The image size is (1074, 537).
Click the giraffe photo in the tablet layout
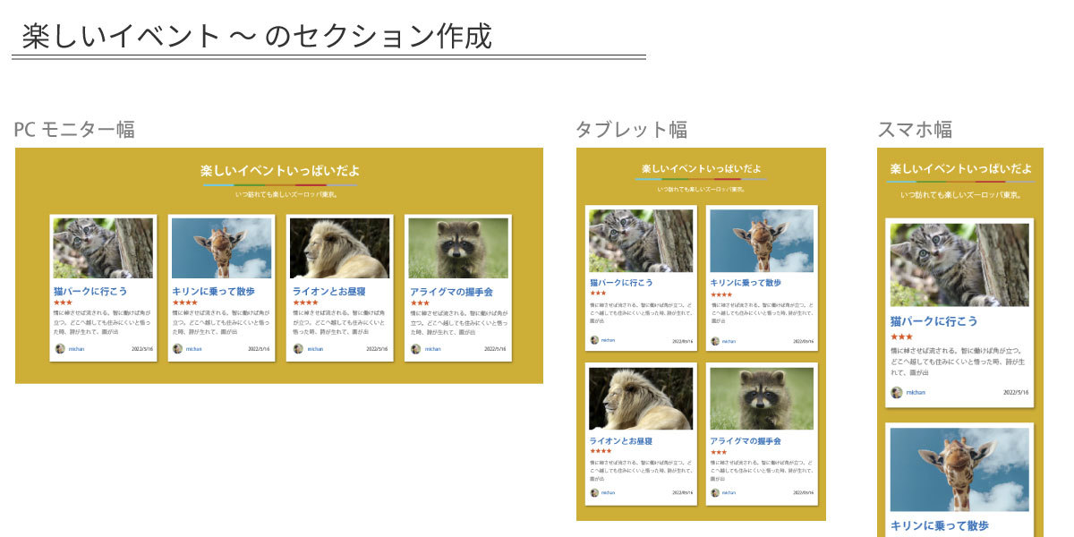(762, 241)
